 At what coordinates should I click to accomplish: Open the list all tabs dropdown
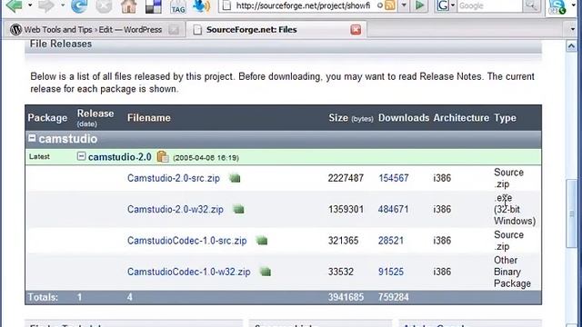(x=572, y=29)
